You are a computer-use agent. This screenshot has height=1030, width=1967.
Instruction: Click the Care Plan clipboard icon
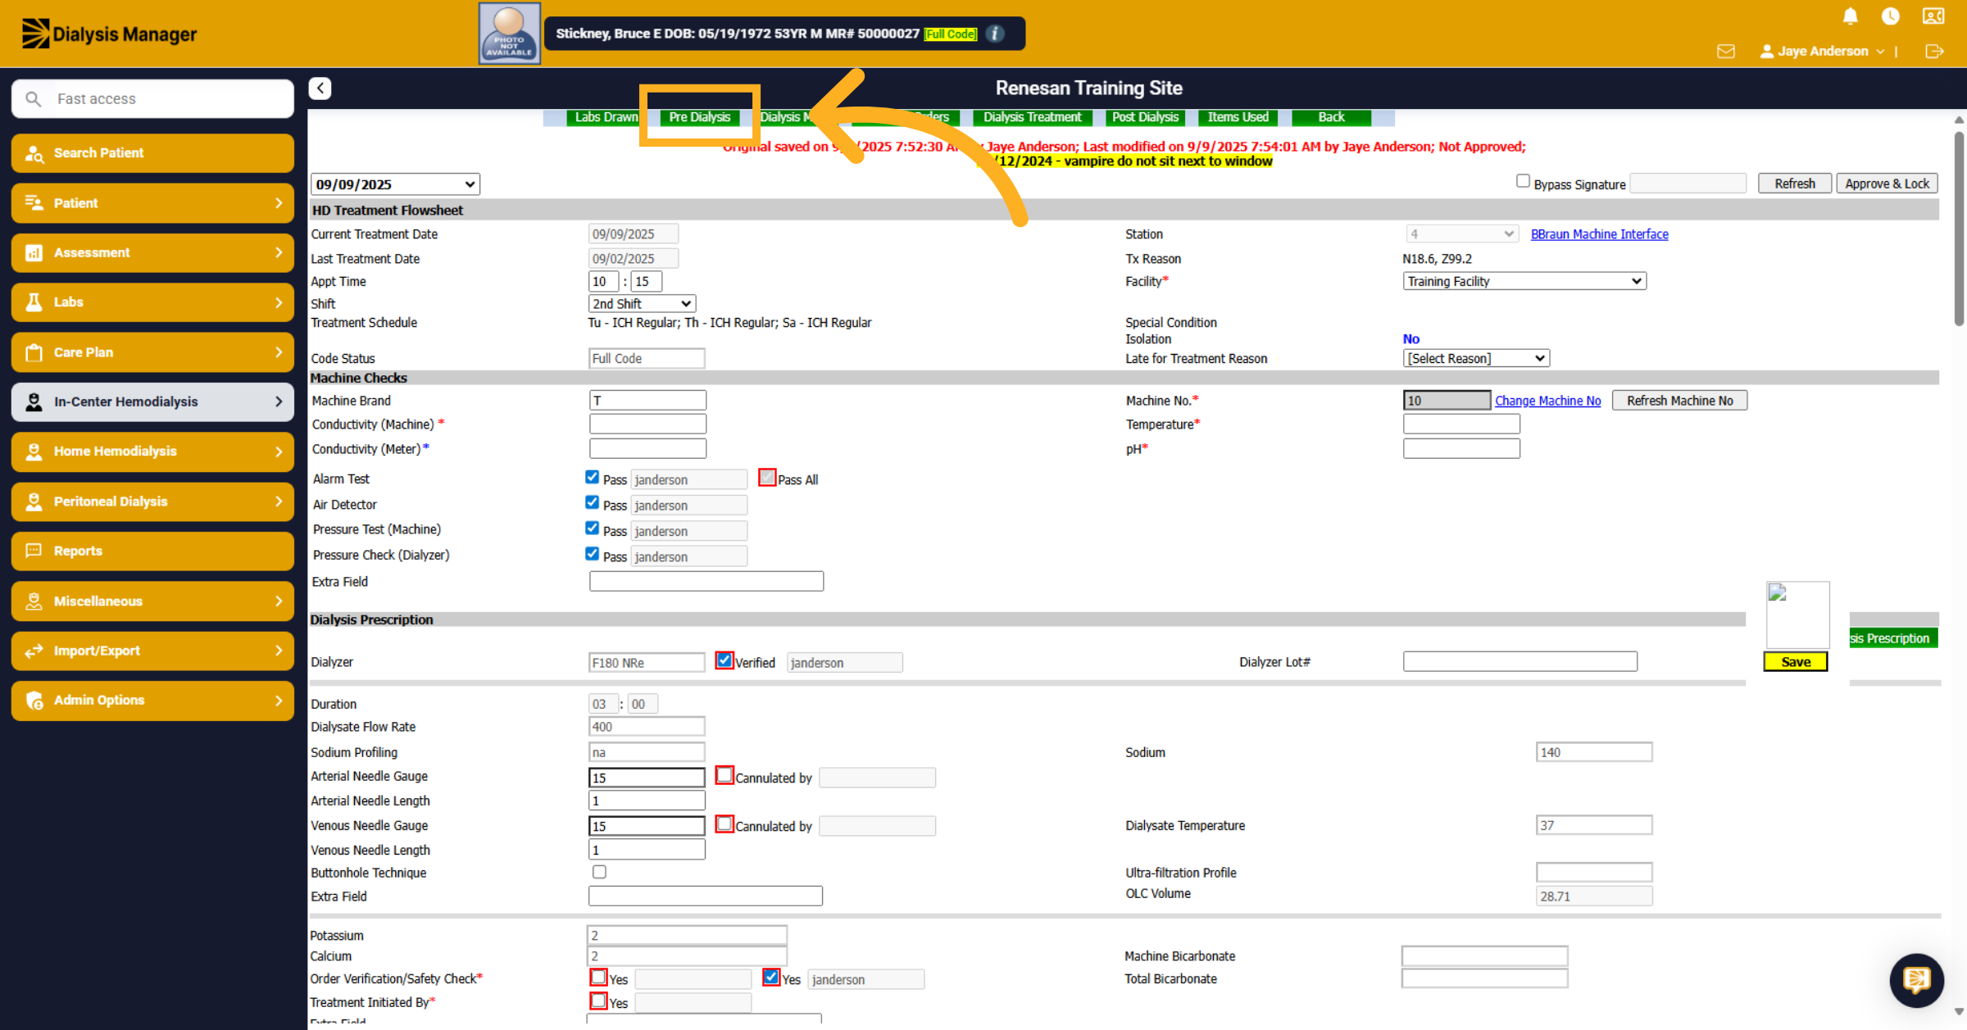pyautogui.click(x=34, y=352)
